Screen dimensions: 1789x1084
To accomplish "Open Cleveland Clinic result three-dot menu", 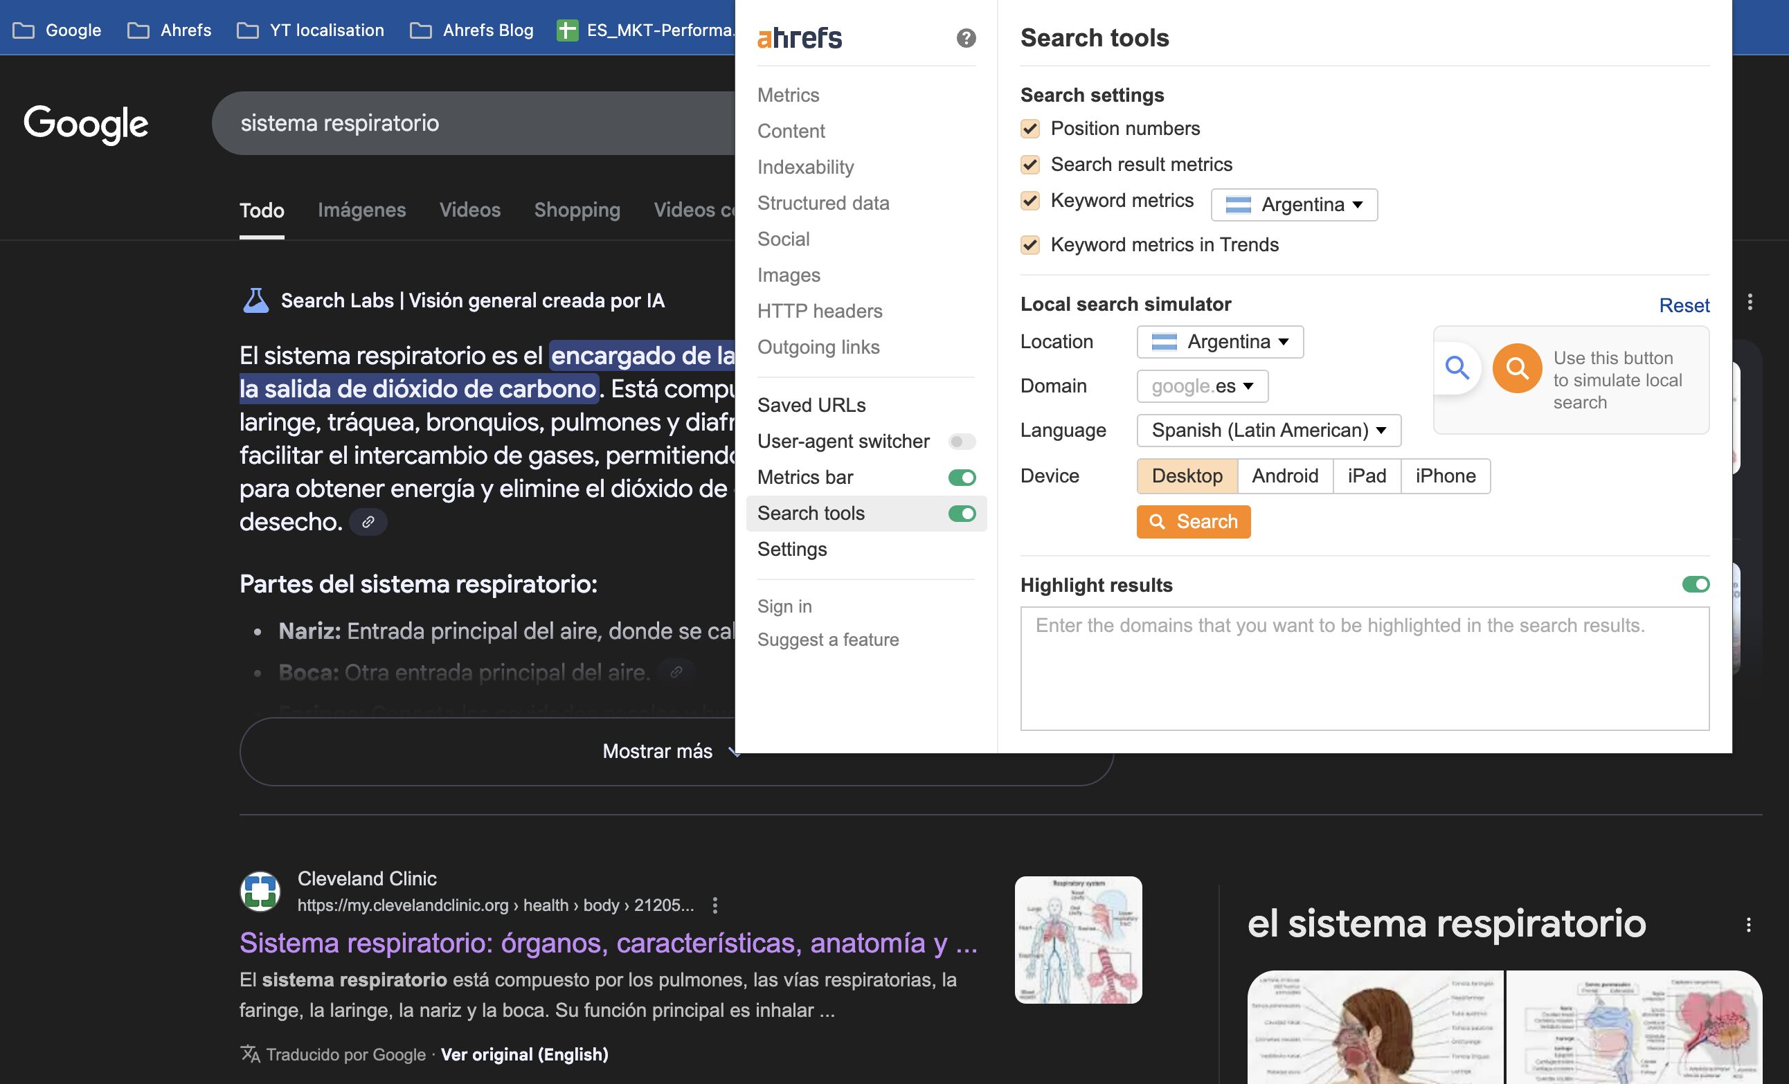I will (x=715, y=905).
